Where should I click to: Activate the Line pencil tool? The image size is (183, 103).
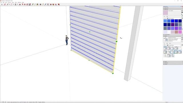point(7,4)
